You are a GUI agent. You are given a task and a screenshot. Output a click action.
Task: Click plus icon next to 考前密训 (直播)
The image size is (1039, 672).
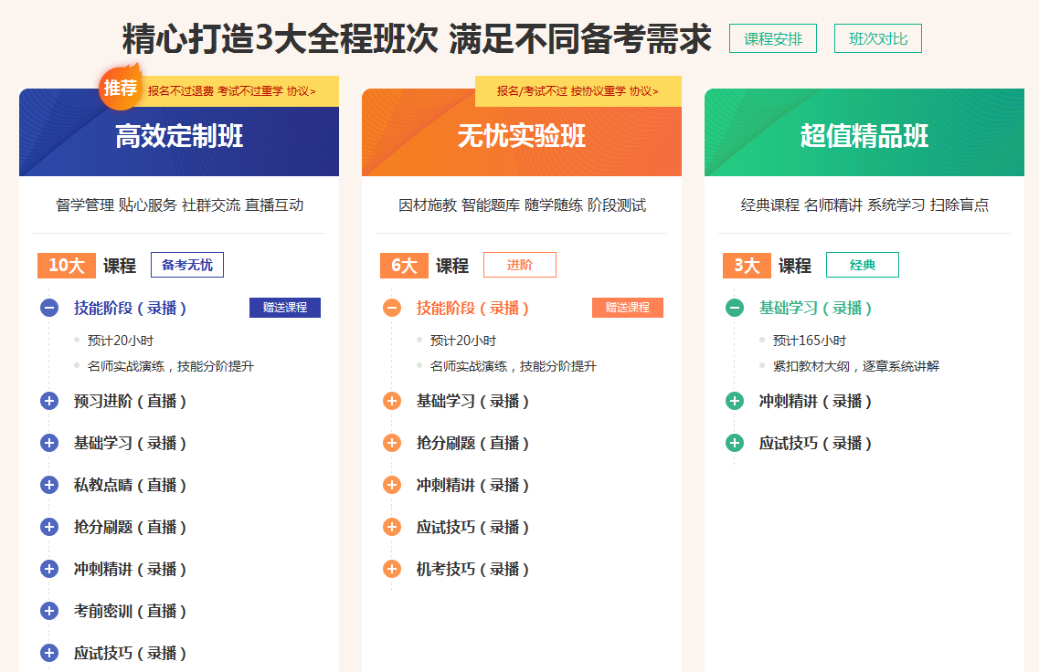tap(49, 611)
